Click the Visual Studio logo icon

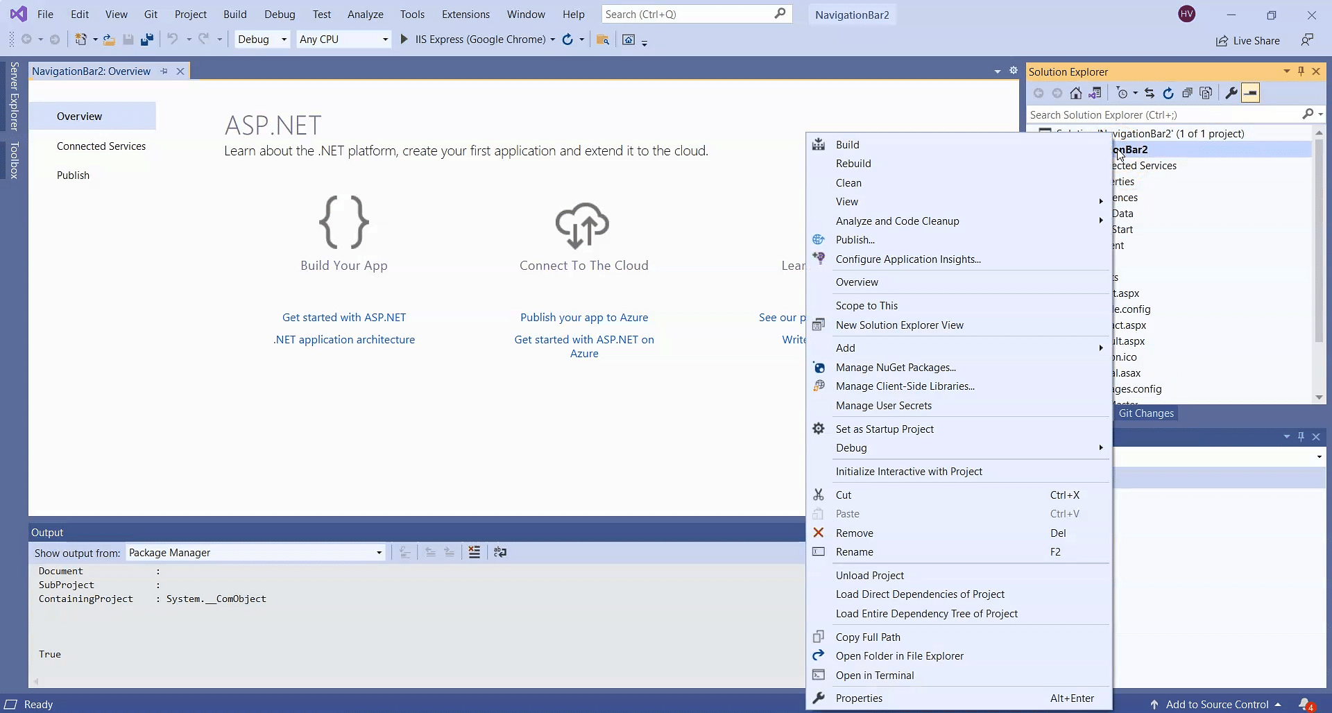19,14
